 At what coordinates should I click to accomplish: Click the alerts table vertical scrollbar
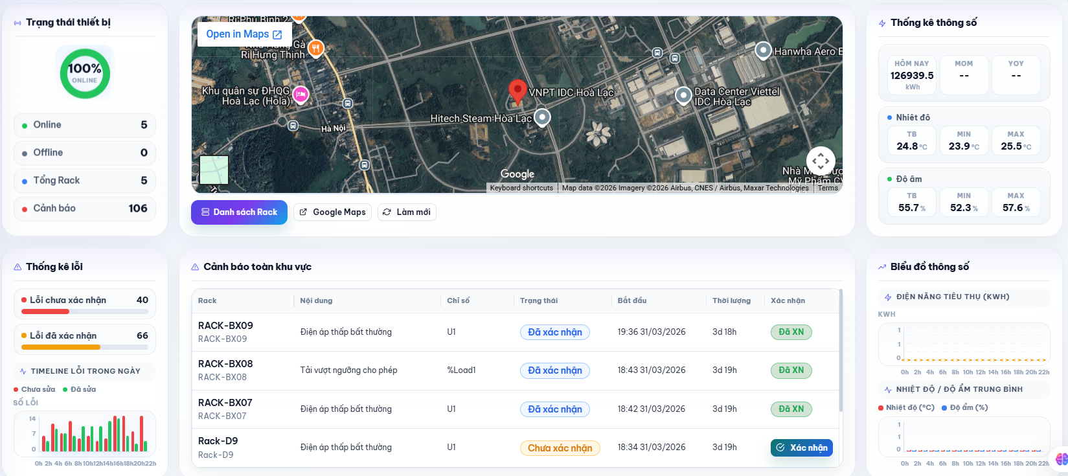(841, 350)
